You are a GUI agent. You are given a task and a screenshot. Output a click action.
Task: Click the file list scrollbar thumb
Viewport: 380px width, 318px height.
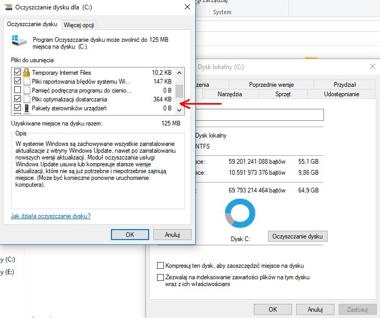click(x=179, y=91)
